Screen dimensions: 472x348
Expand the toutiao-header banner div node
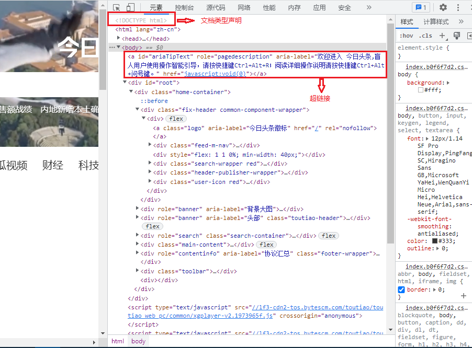[x=137, y=217]
